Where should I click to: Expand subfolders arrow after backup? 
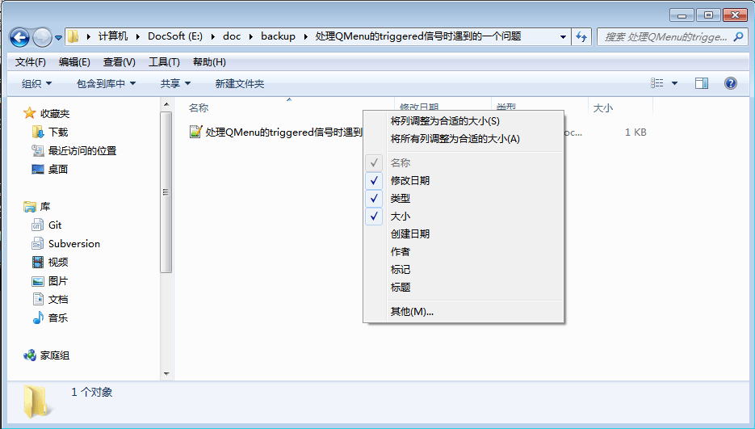tap(305, 36)
